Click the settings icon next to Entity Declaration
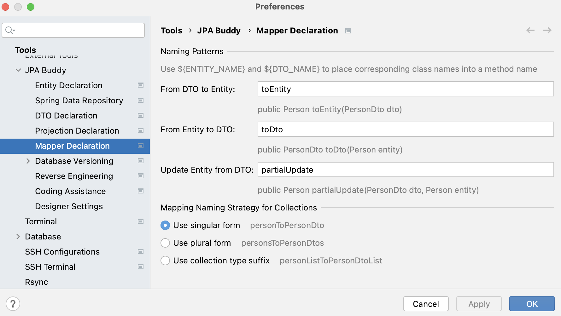The image size is (561, 316). tap(141, 85)
